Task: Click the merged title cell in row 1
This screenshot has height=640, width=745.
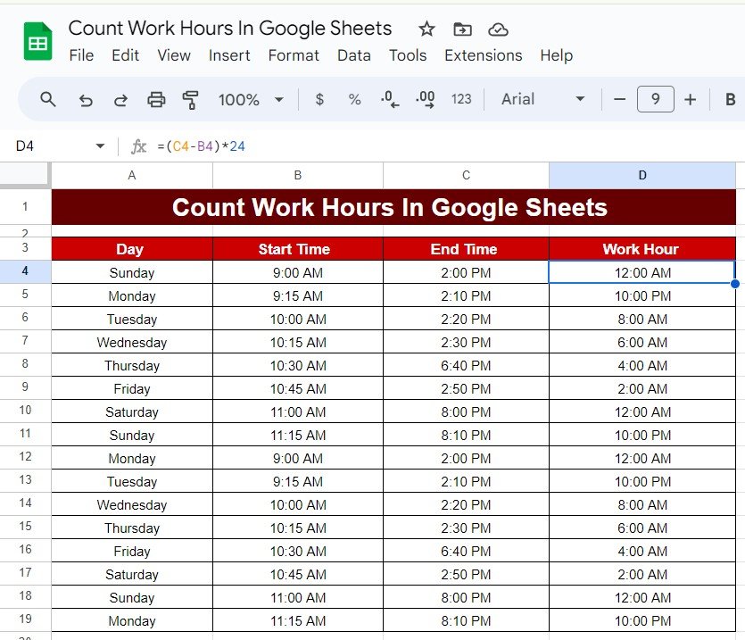Action: point(393,207)
